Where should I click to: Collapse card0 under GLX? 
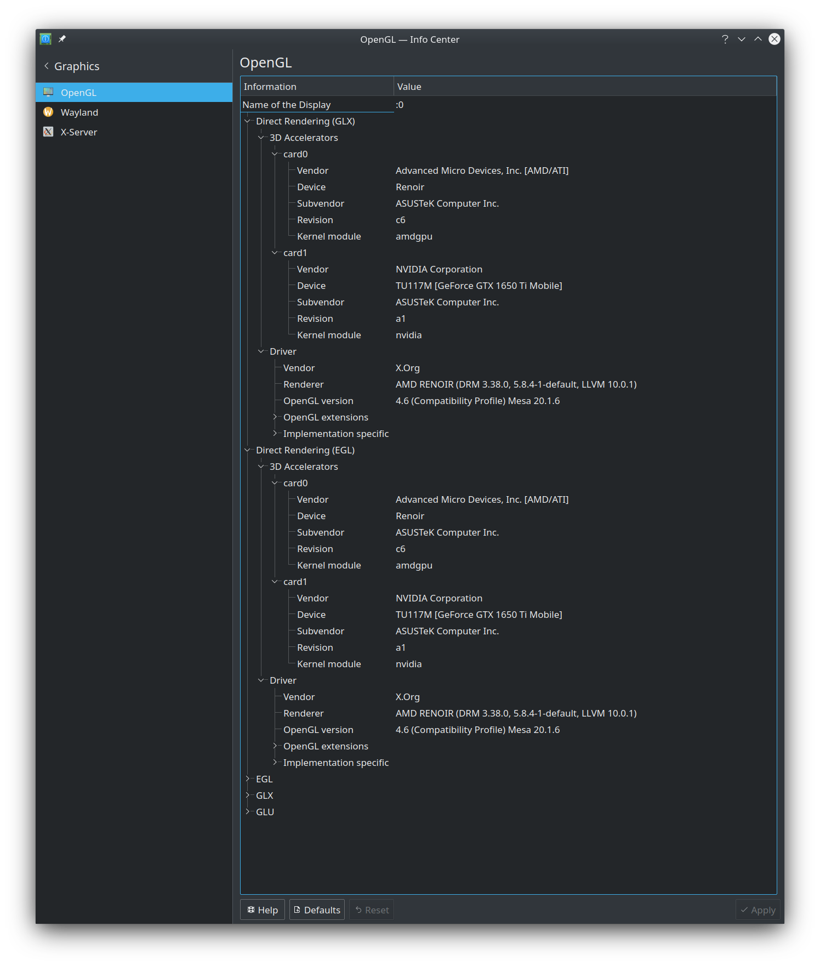pyautogui.click(x=275, y=154)
